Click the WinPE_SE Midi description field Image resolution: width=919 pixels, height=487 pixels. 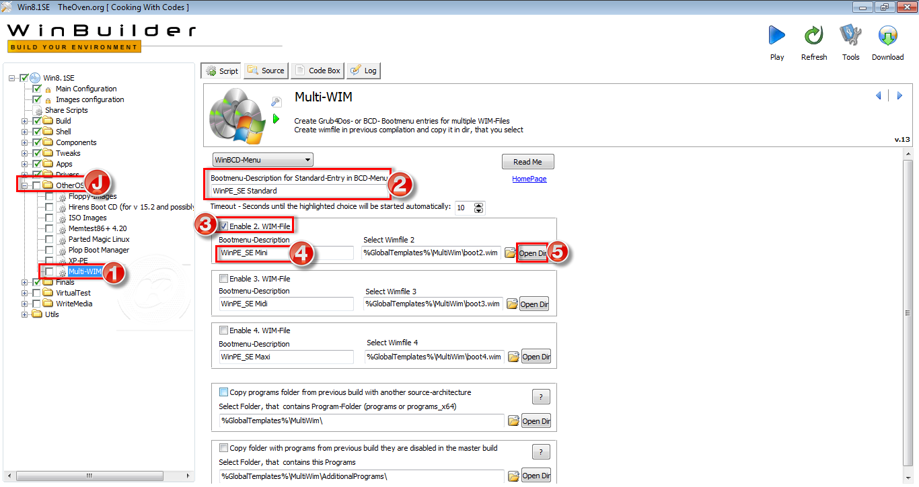286,304
